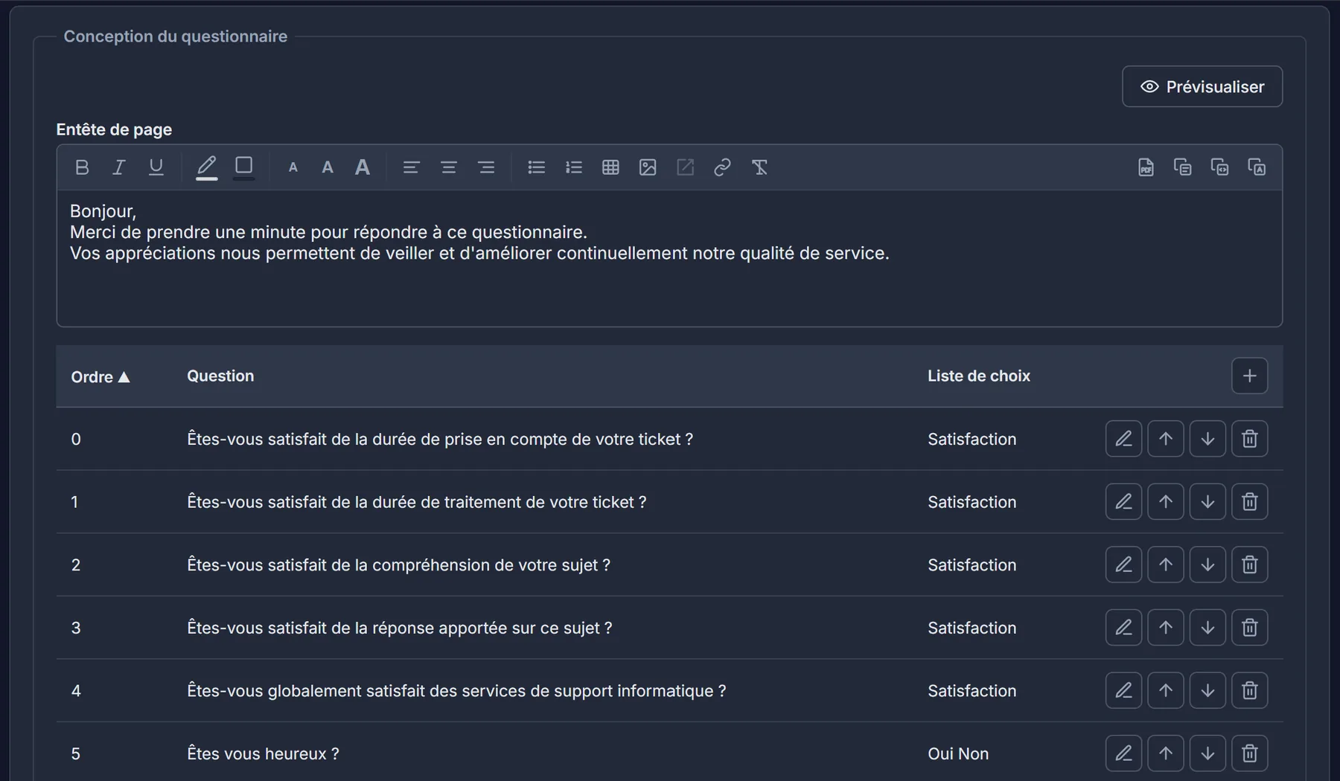
Task: Move question 4 up
Action: pos(1165,690)
